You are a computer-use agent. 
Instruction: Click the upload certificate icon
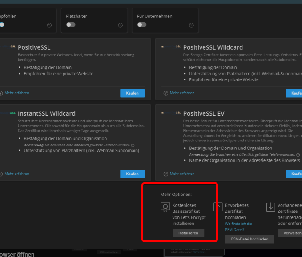coord(218,207)
